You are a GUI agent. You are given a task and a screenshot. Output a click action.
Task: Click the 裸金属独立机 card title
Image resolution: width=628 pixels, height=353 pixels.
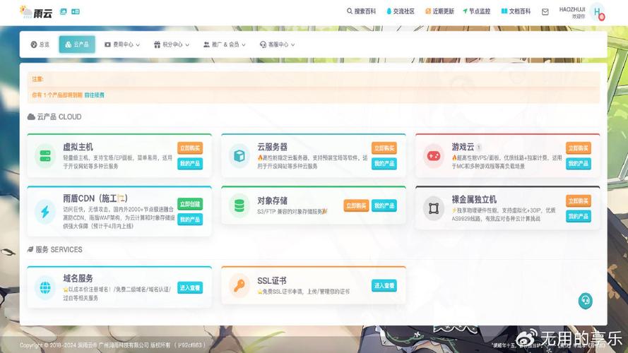[x=474, y=199]
